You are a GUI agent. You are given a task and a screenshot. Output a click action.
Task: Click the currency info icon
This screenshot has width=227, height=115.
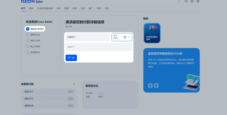pos(125,37)
